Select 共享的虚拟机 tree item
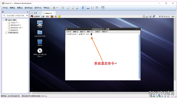This screenshot has height=98, width=177. click(13, 33)
